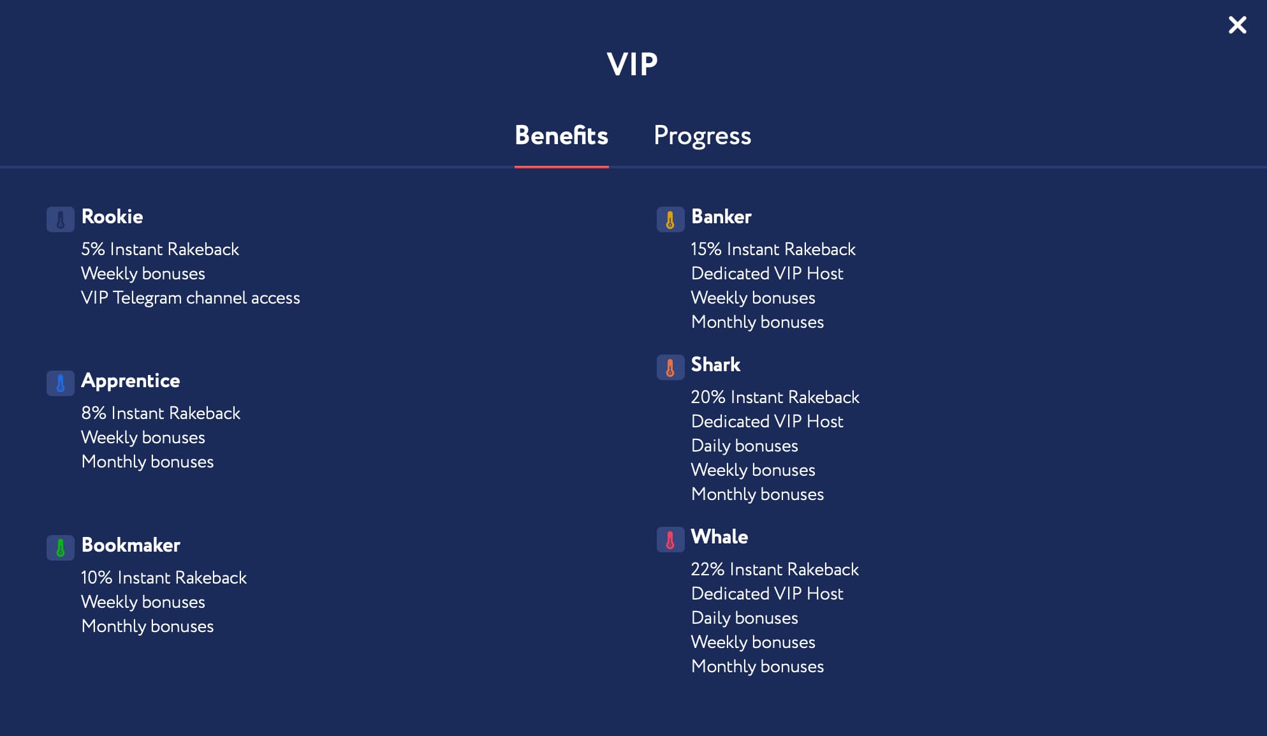Click the Whale tier heading
Image resolution: width=1267 pixels, height=736 pixels.
719,537
